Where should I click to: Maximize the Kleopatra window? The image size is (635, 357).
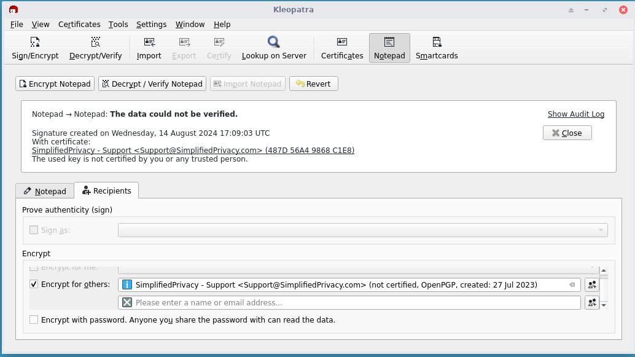pos(605,10)
